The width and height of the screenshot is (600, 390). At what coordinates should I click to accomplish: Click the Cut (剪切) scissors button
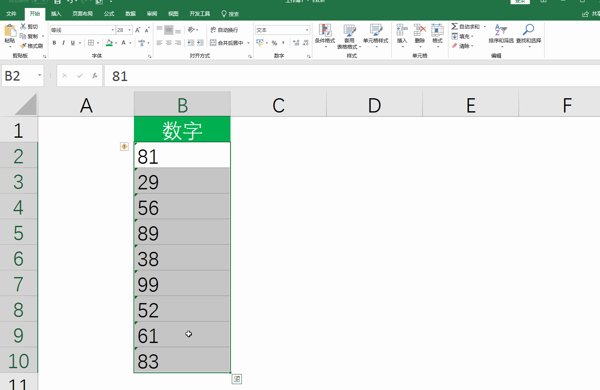click(x=29, y=26)
